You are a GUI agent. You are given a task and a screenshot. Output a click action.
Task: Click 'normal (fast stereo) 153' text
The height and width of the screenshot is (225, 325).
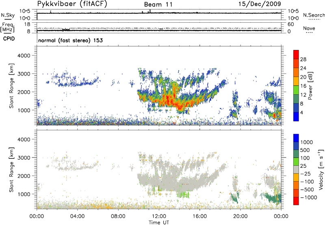[70, 40]
